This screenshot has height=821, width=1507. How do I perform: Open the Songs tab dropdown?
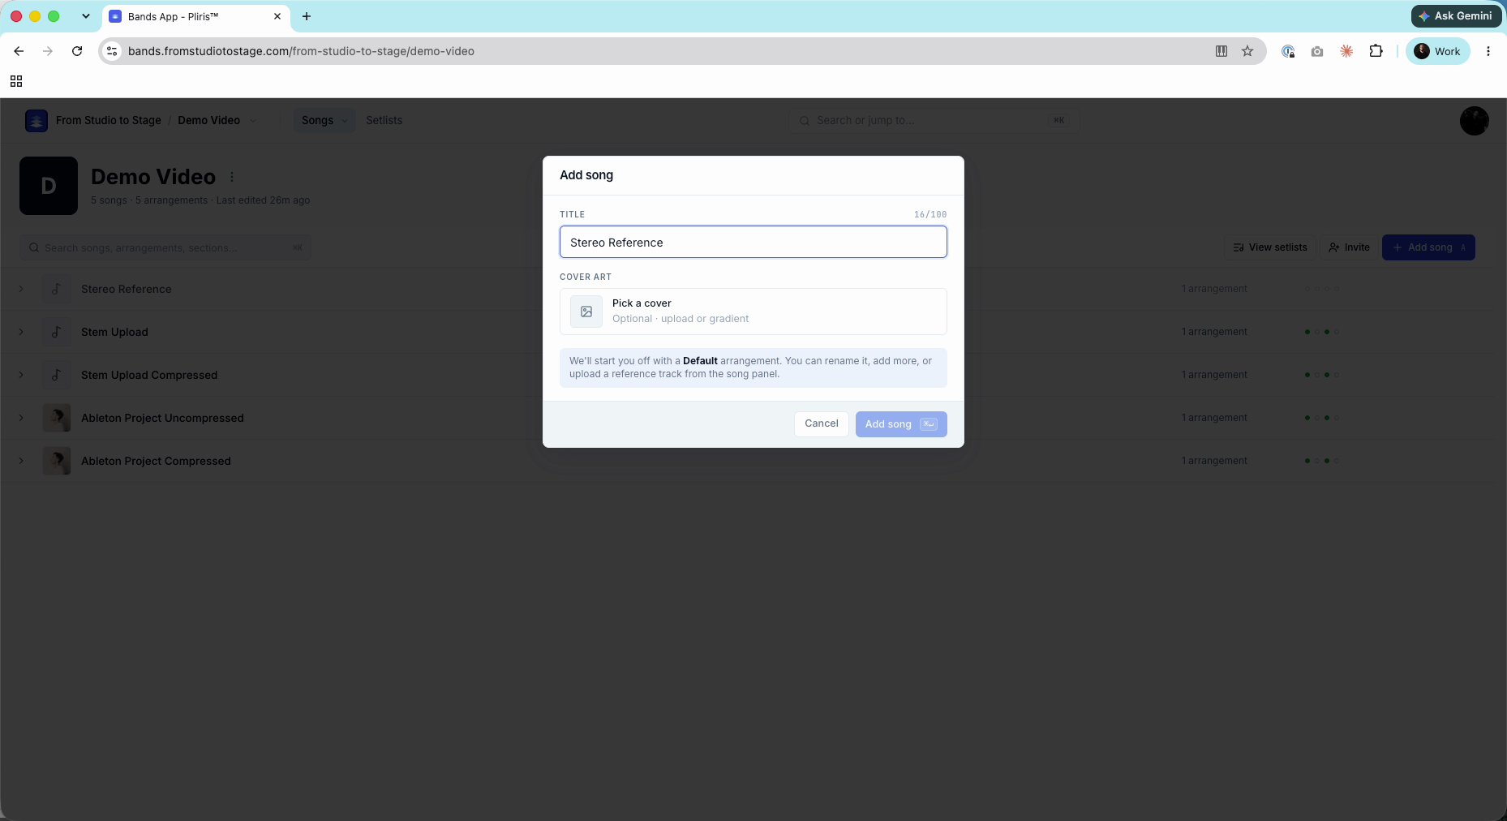coord(324,120)
